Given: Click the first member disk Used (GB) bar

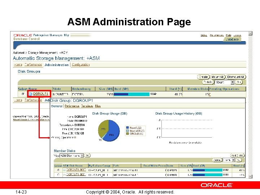Looking at the screenshot, I should point(207,170).
